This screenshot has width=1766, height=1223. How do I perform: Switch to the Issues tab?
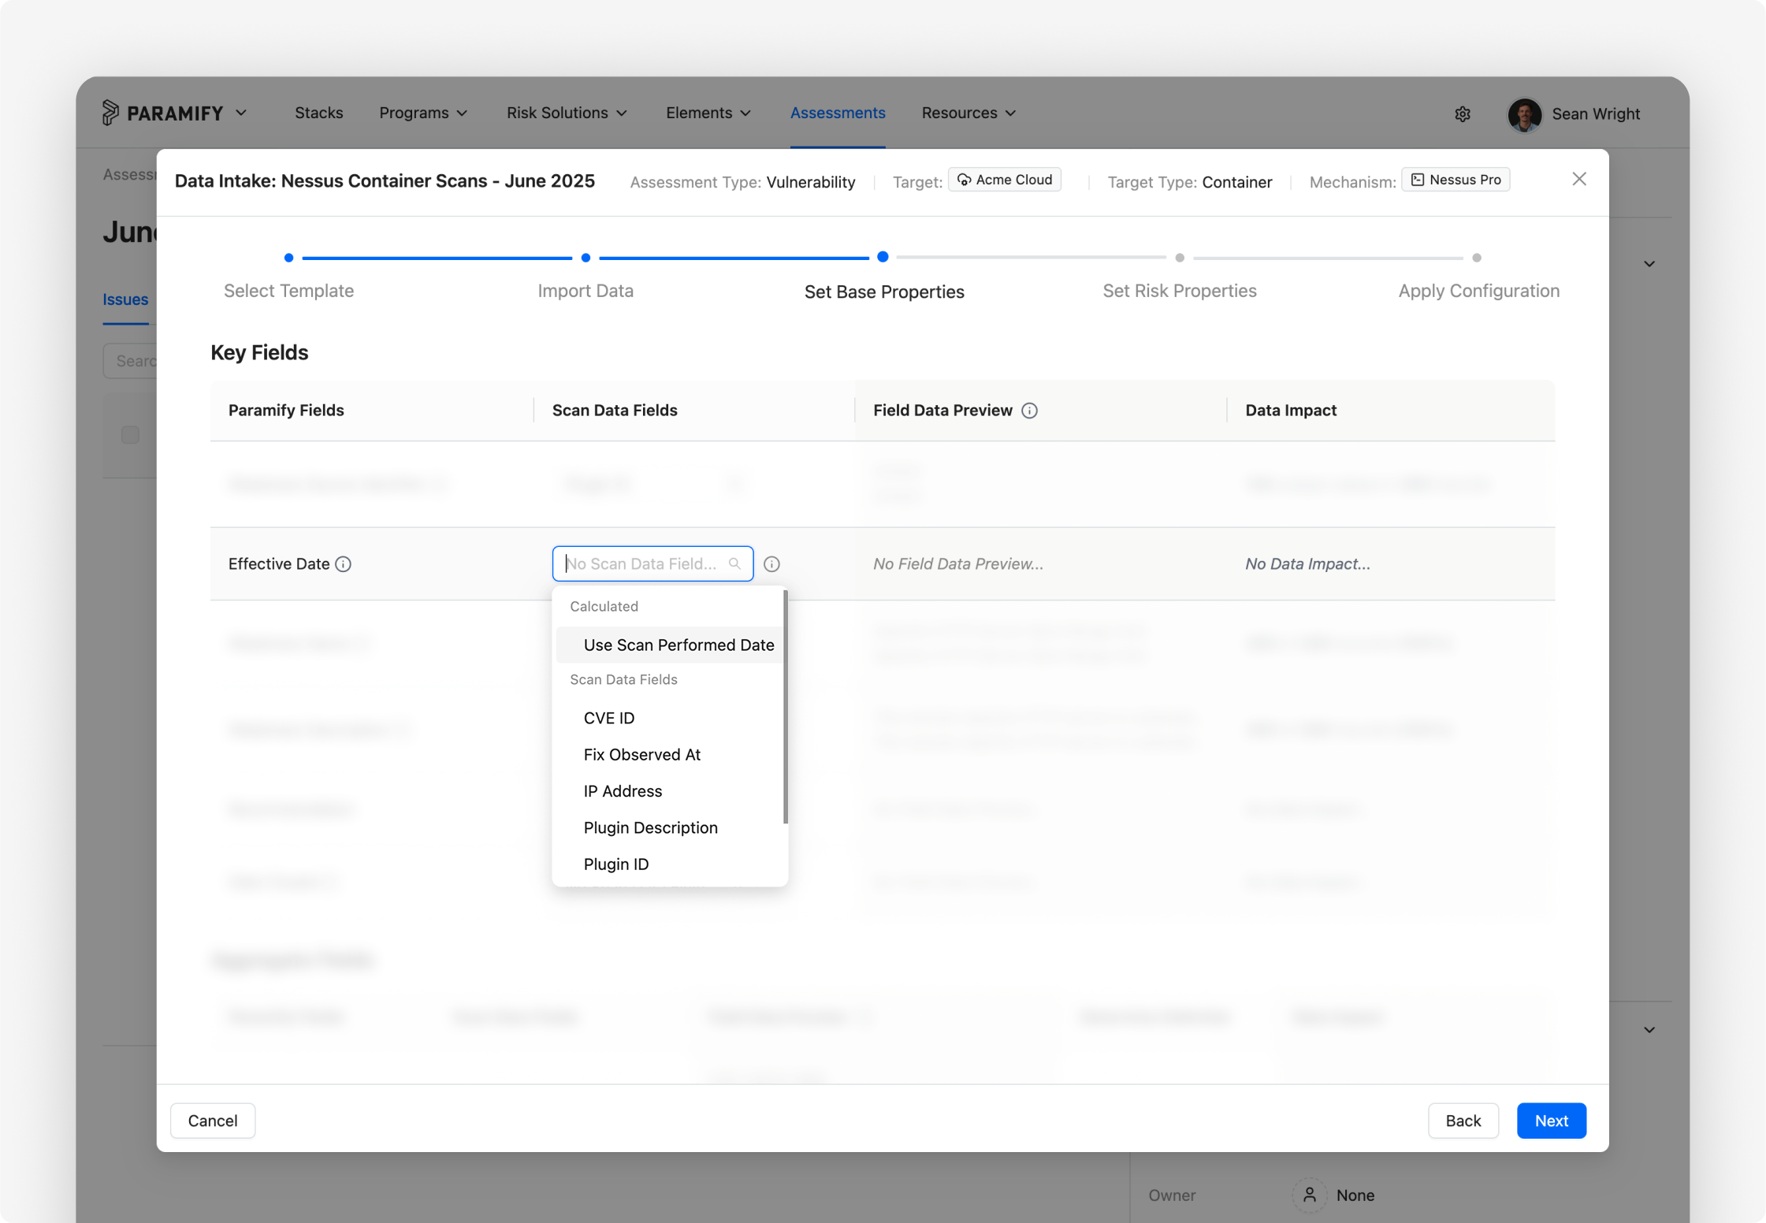coord(125,299)
